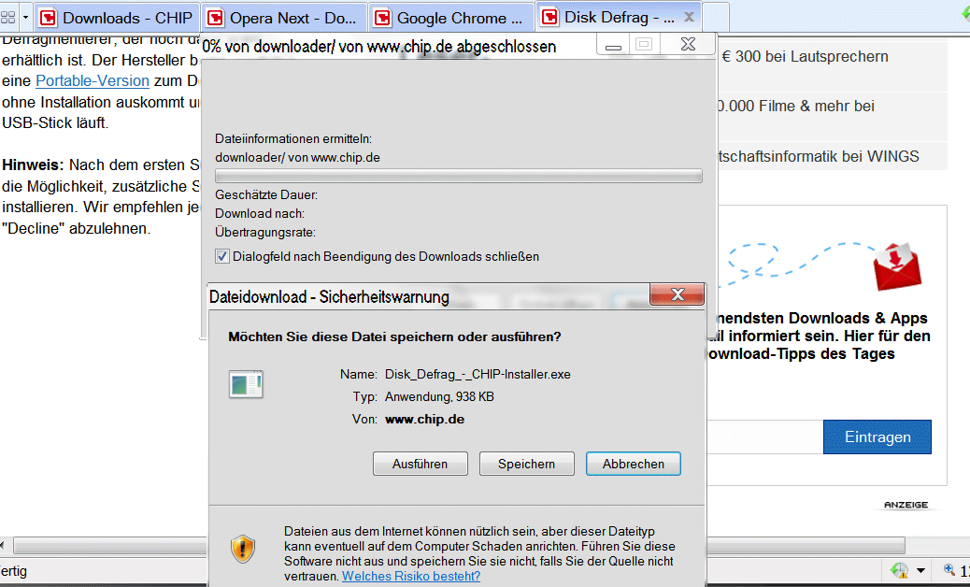Click the blue Eintragen button
This screenshot has height=587, width=970.
(x=877, y=437)
